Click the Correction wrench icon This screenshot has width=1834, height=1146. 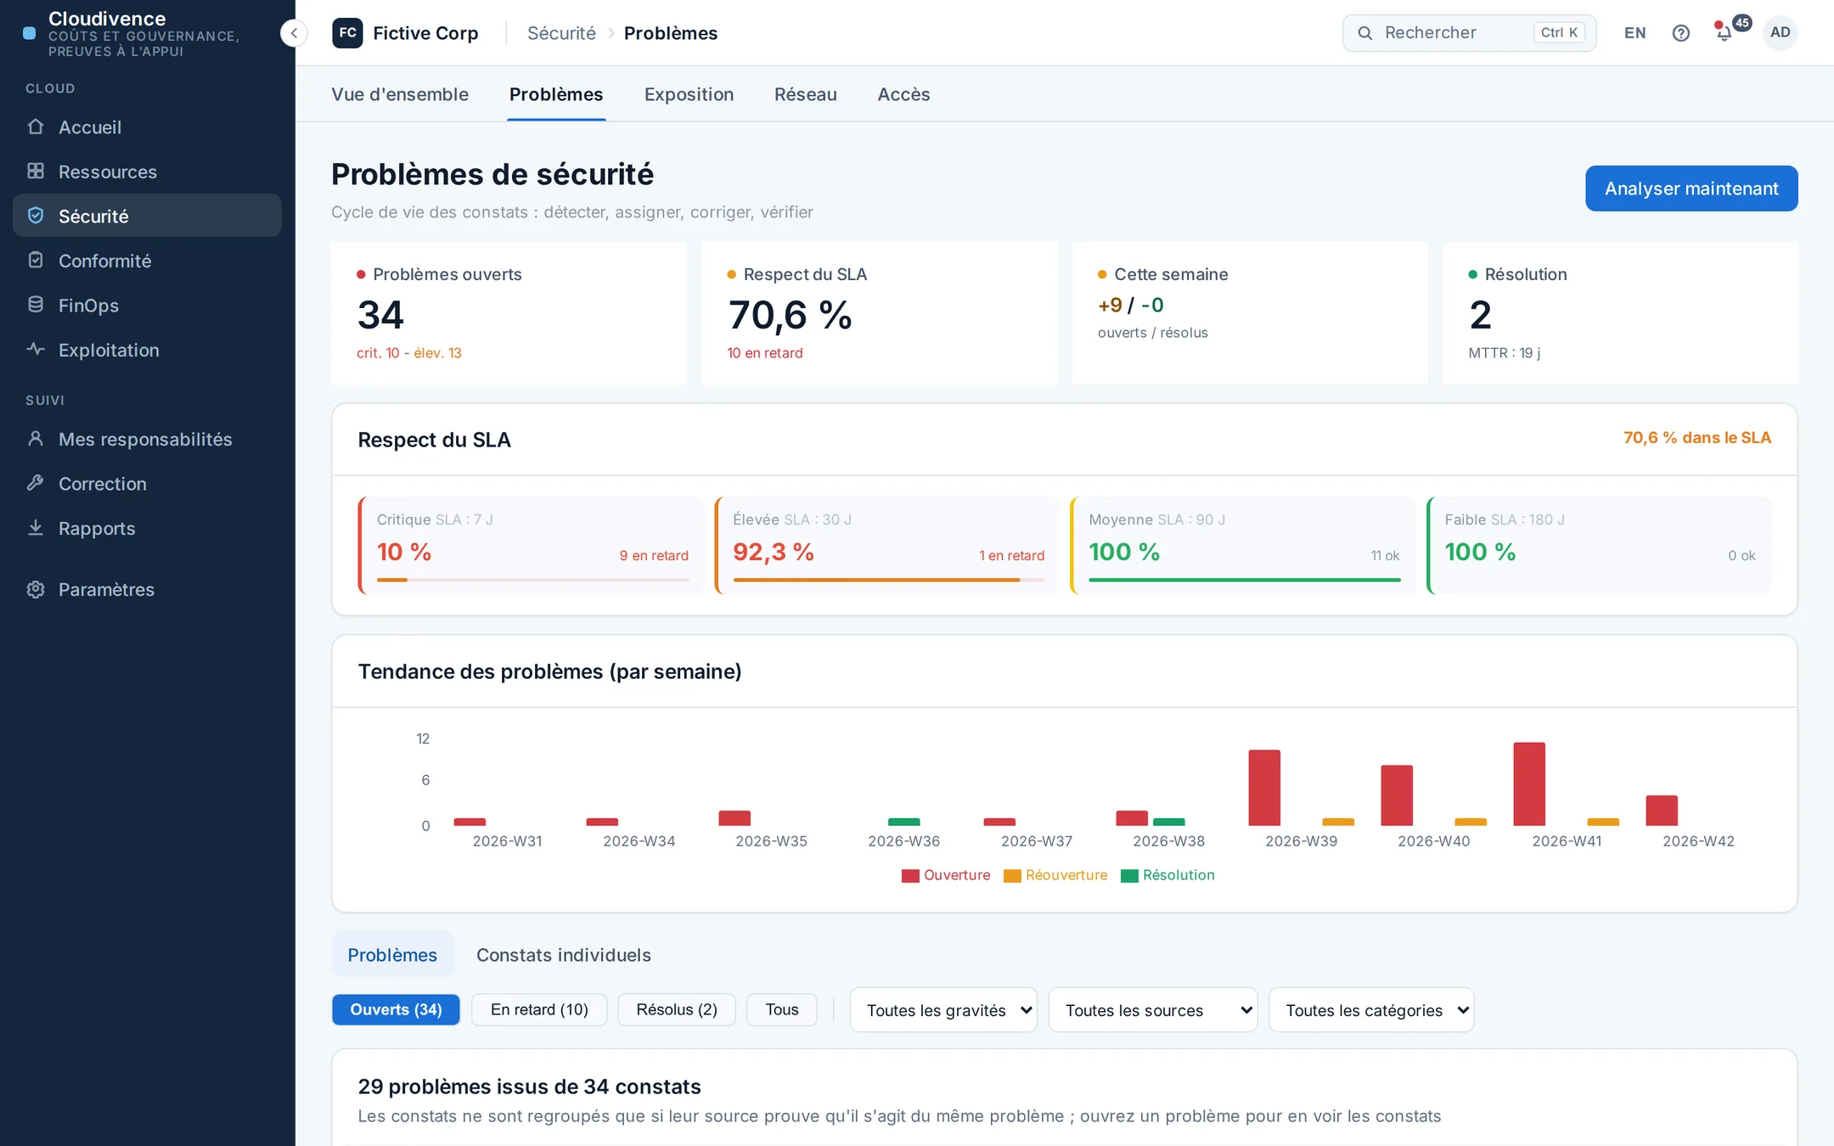[x=36, y=483]
